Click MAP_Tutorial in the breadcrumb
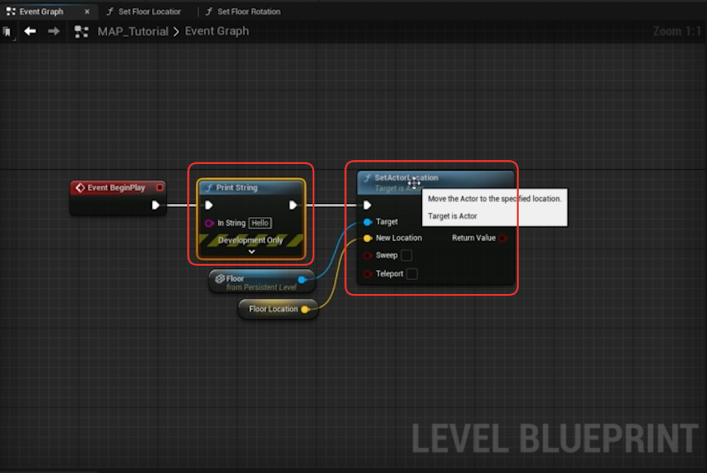707x473 pixels. coord(133,32)
